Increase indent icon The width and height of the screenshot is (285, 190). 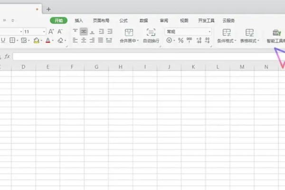pyautogui.click(x=110, y=32)
